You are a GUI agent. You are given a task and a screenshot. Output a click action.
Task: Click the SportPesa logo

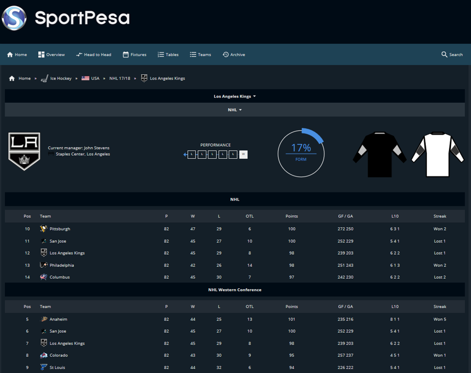(x=66, y=18)
